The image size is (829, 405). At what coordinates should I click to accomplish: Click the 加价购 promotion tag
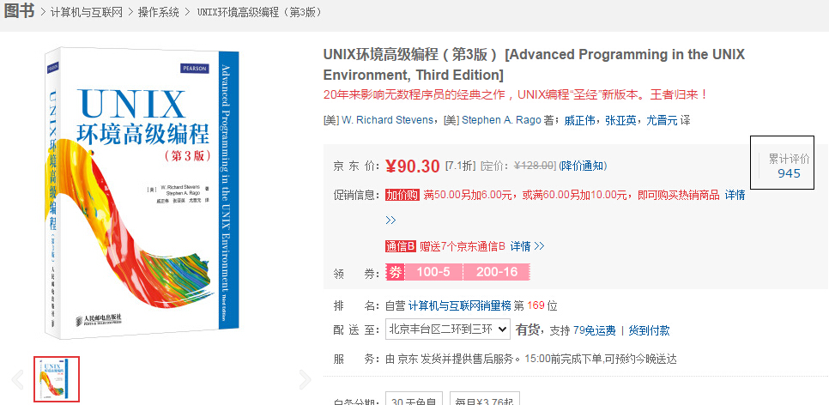click(402, 195)
